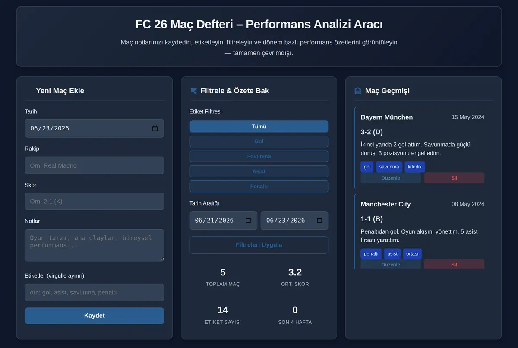518x348 pixels.
Task: Click the Tarih date field value 06/23/2026
Action: pyautogui.click(x=50, y=128)
